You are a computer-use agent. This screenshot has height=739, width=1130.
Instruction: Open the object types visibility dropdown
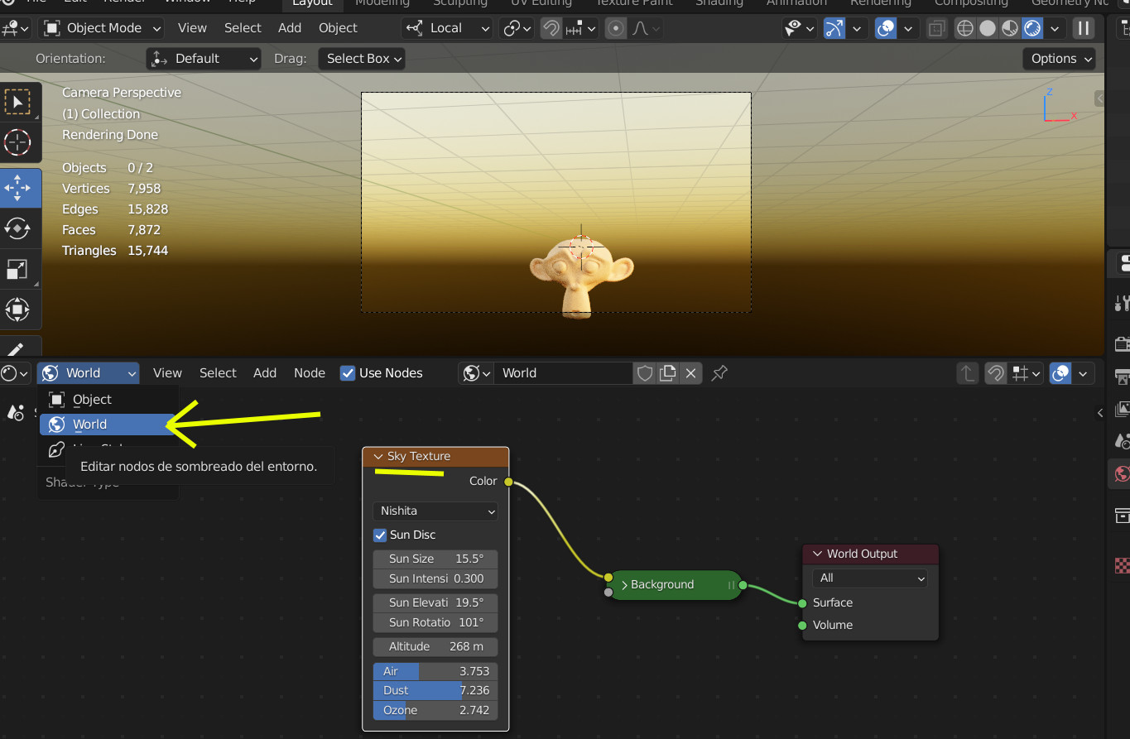pyautogui.click(x=799, y=28)
